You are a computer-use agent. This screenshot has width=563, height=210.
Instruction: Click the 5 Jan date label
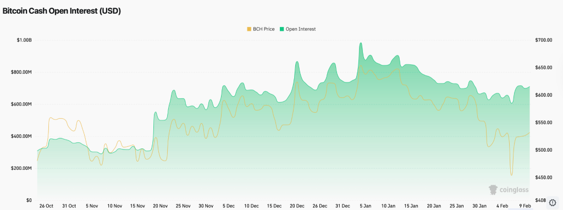[366, 206]
